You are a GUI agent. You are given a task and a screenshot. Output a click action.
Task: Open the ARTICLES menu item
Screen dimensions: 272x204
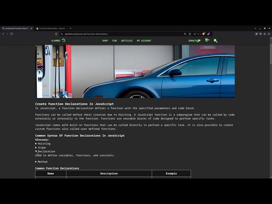point(127,41)
